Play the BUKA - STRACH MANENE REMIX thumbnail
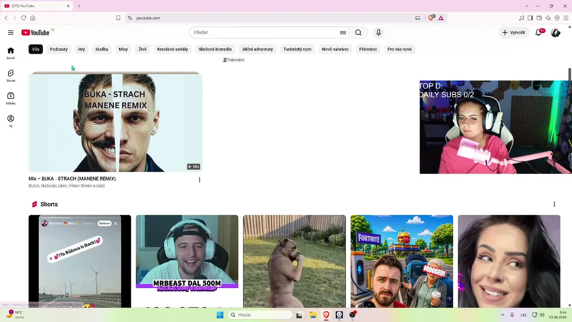Viewport: 572px width, 322px height. [x=115, y=122]
